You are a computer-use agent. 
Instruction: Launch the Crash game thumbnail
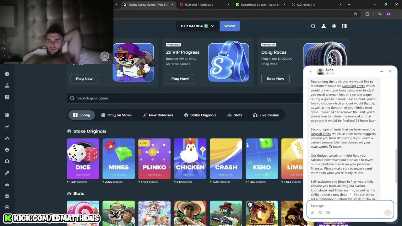(226, 159)
